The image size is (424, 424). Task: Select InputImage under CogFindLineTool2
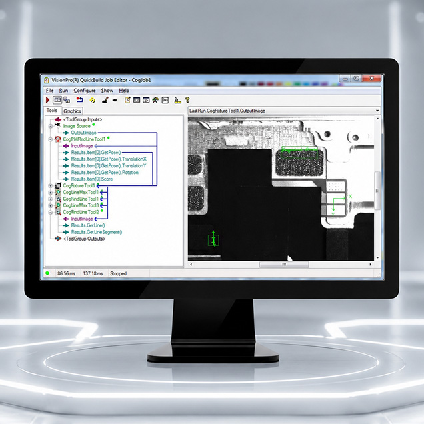pyautogui.click(x=82, y=219)
